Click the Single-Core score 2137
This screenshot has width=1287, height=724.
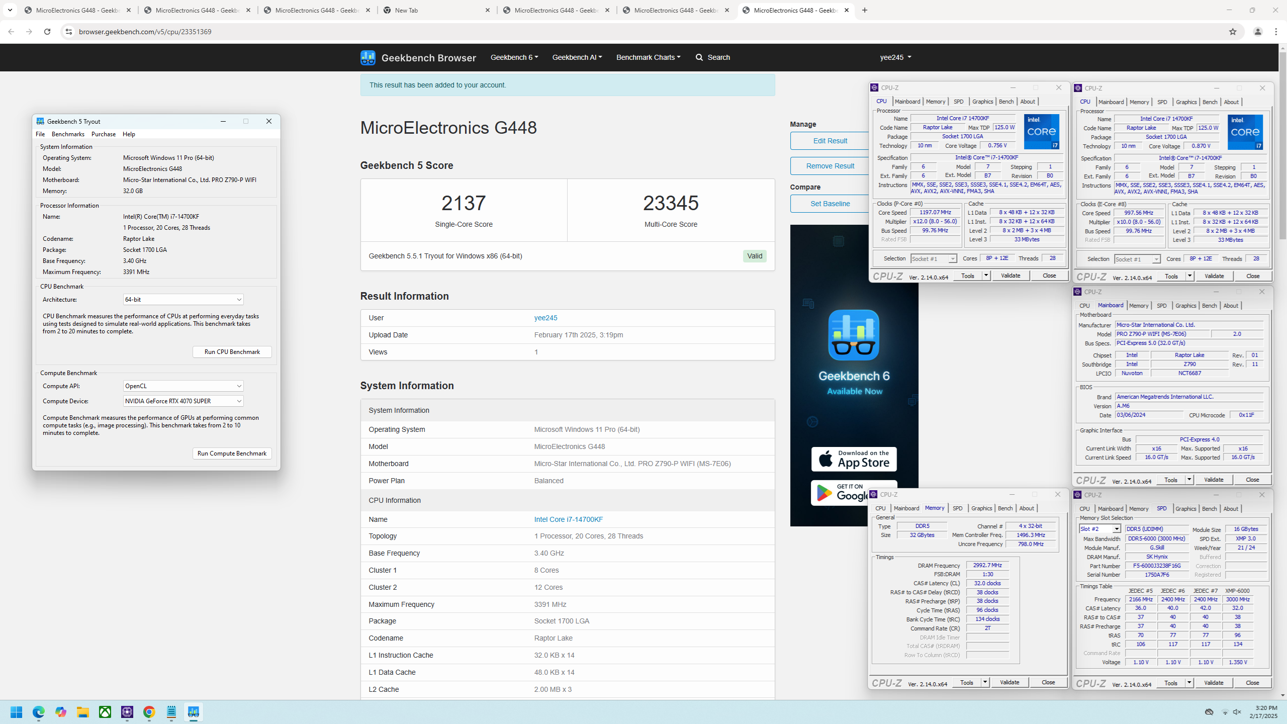click(x=464, y=203)
